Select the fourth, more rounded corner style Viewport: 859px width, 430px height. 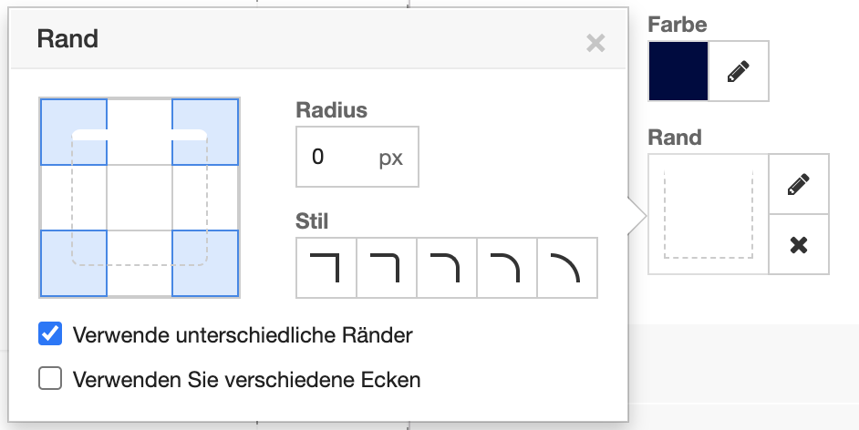[507, 269]
